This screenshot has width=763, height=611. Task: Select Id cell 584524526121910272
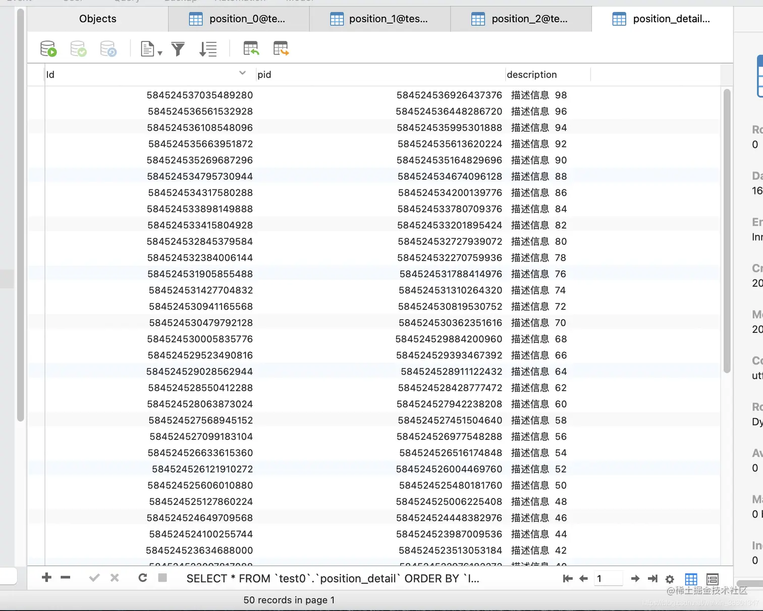click(x=150, y=469)
